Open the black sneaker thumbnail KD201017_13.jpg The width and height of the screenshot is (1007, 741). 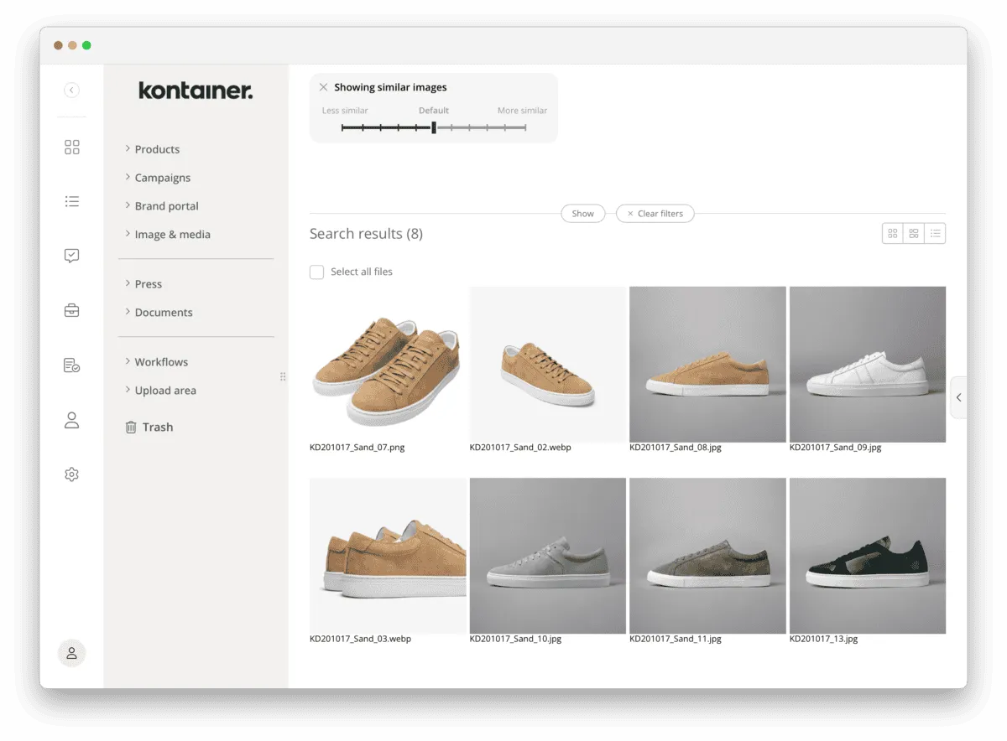point(868,556)
